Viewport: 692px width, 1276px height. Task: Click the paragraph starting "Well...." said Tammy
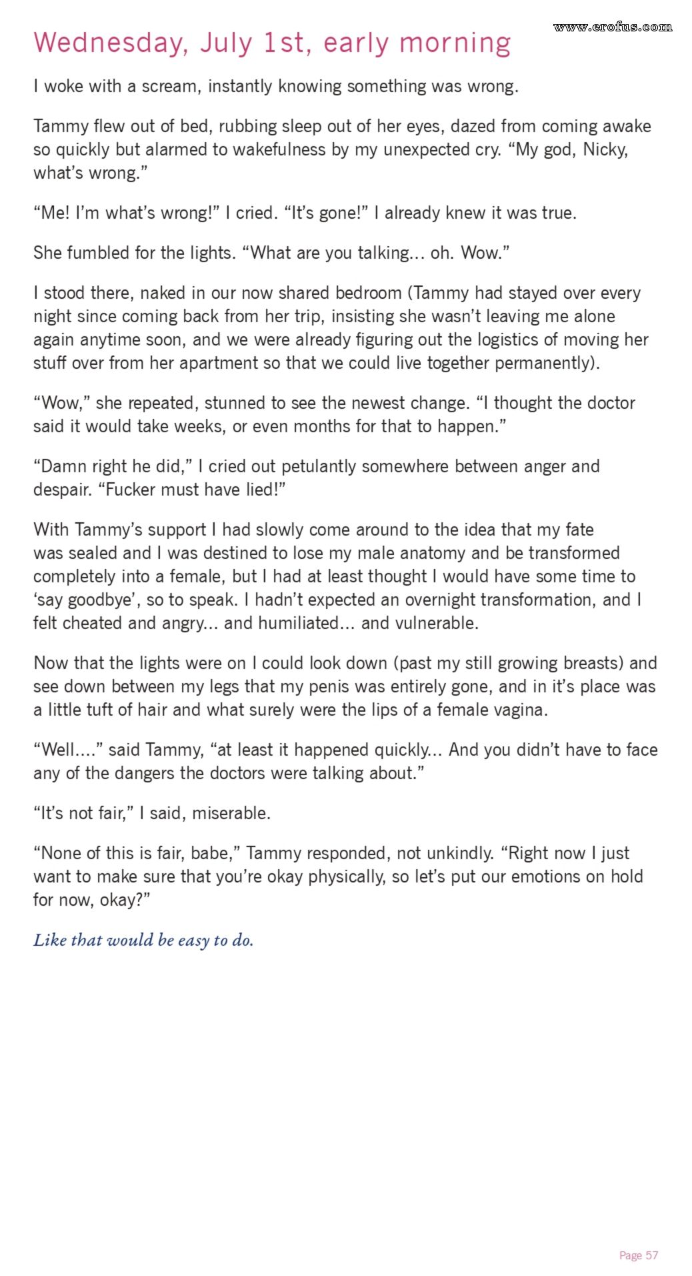coord(345,761)
